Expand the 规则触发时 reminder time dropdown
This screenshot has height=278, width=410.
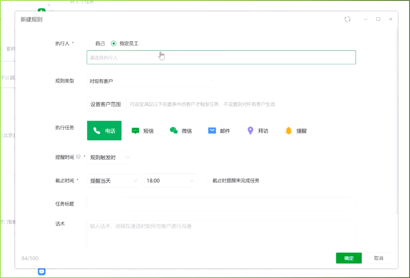110,157
